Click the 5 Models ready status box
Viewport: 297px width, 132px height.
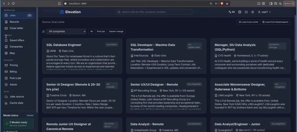(x=18, y=124)
